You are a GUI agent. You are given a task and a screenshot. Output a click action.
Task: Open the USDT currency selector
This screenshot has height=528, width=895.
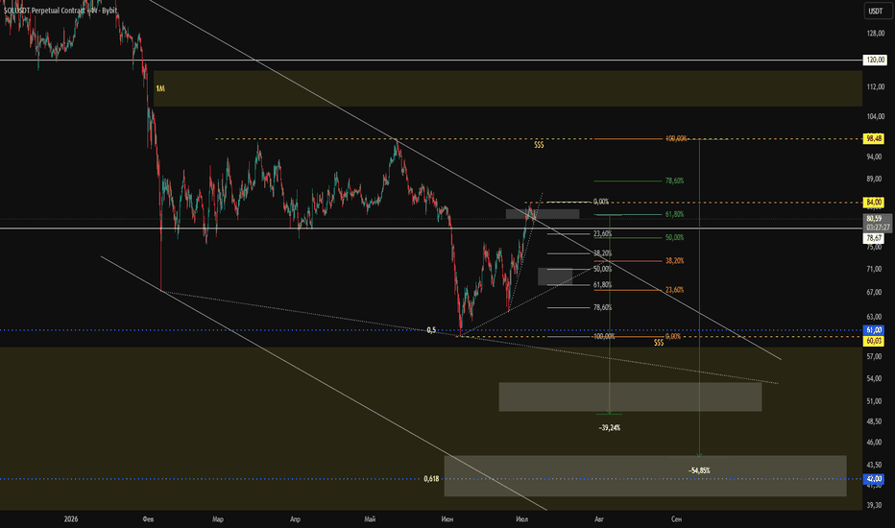[875, 11]
